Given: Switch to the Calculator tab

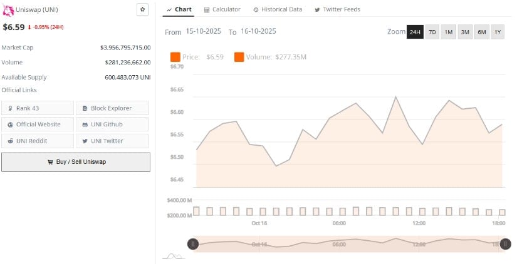Looking at the screenshot, I should point(222,9).
